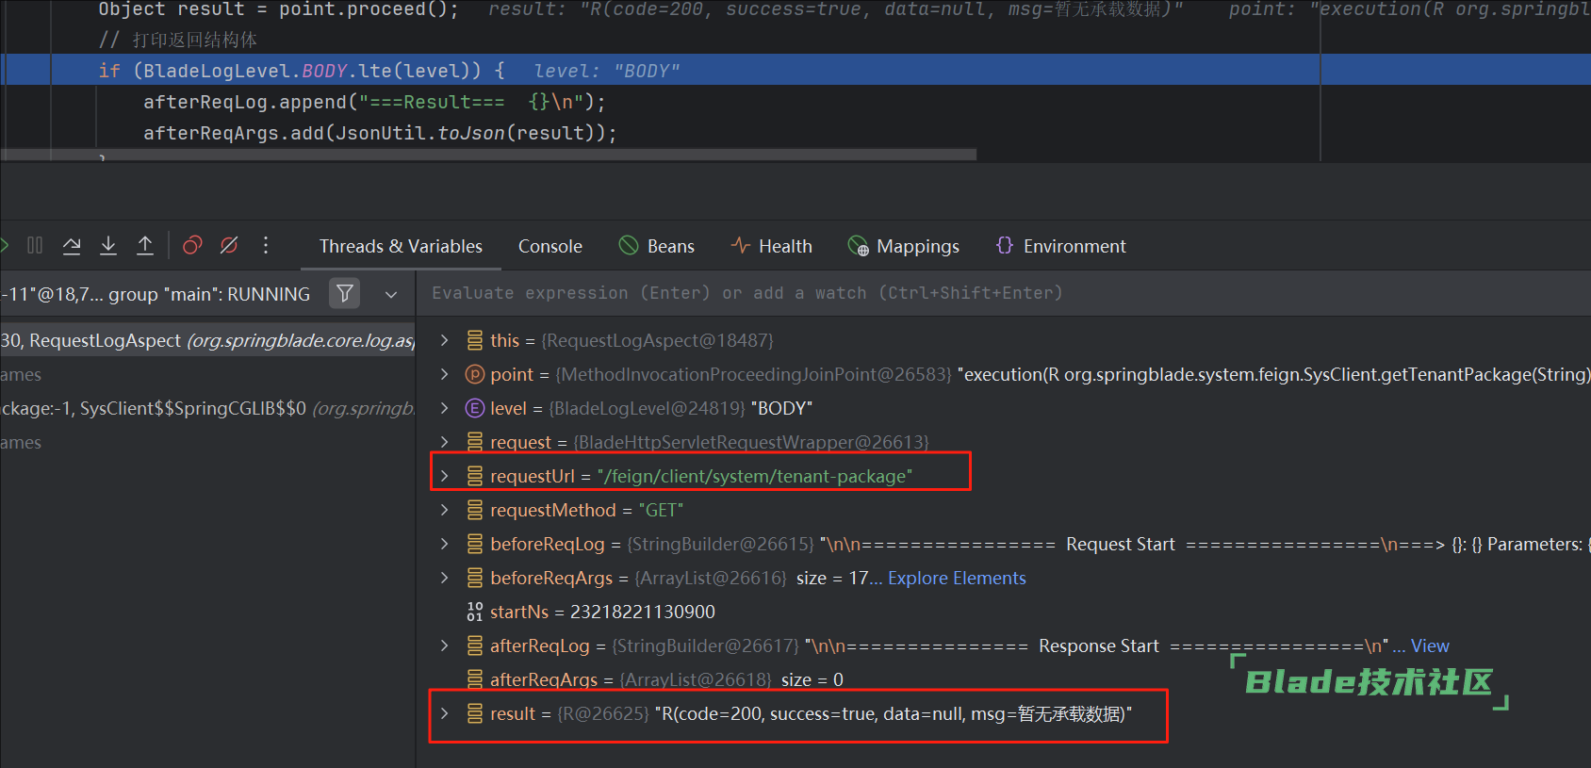Open the debugger more options menu
Image resolution: width=1591 pixels, height=768 pixels.
[x=266, y=246]
